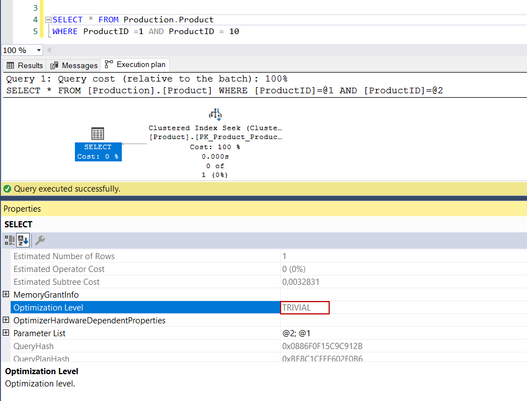Expand the Parameter List property
Viewport: 527px width, 401px height.
[x=6, y=333]
